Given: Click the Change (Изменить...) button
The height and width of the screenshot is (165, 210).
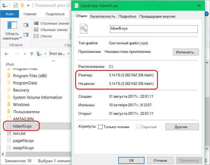Looking at the screenshot, I should point(186,52).
